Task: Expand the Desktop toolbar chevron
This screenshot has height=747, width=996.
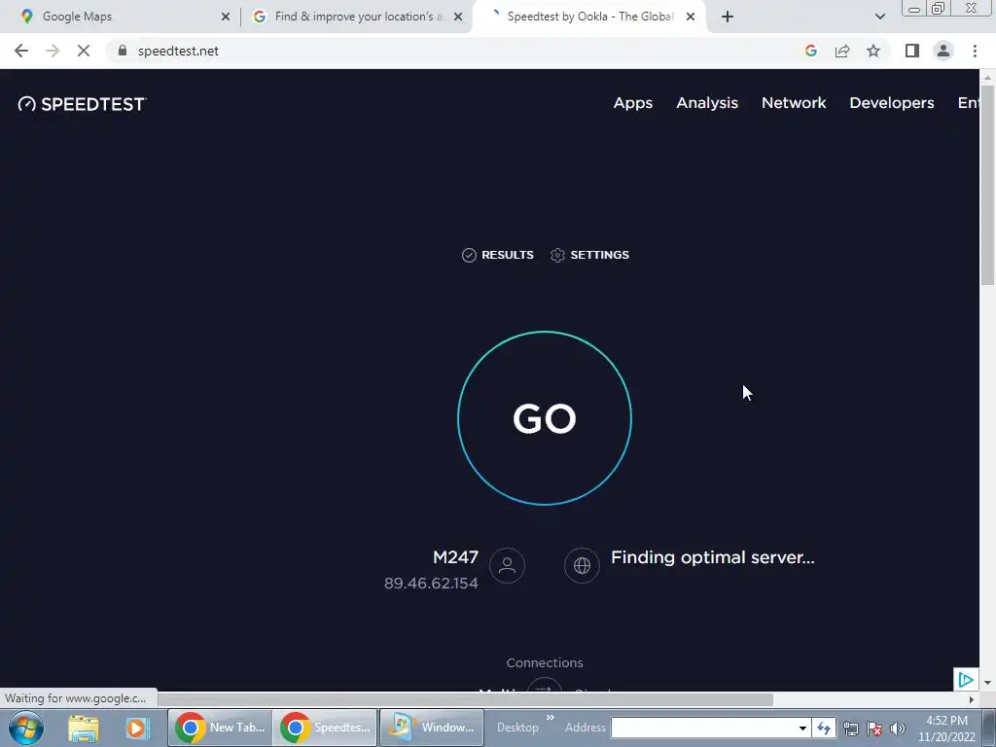Action: [551, 718]
